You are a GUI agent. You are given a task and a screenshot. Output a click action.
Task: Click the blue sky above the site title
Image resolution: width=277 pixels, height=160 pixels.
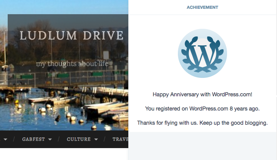coord(77,7)
